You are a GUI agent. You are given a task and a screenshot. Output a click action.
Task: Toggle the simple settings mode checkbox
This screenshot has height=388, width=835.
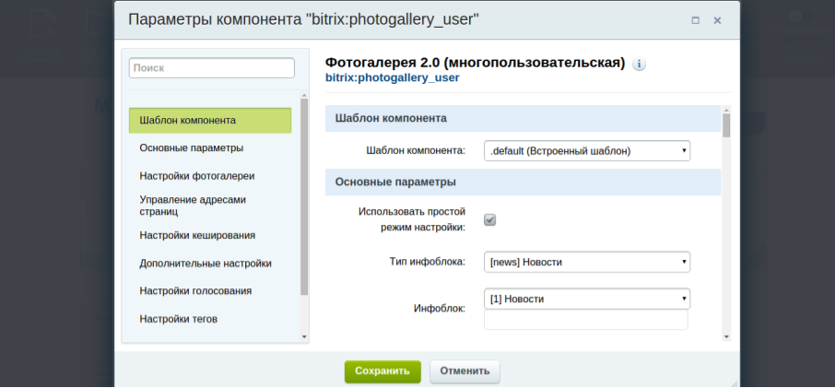click(x=490, y=220)
